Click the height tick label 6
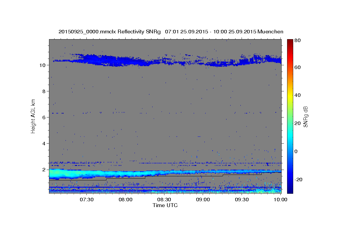This screenshot has width=348, height=232. click(44, 117)
